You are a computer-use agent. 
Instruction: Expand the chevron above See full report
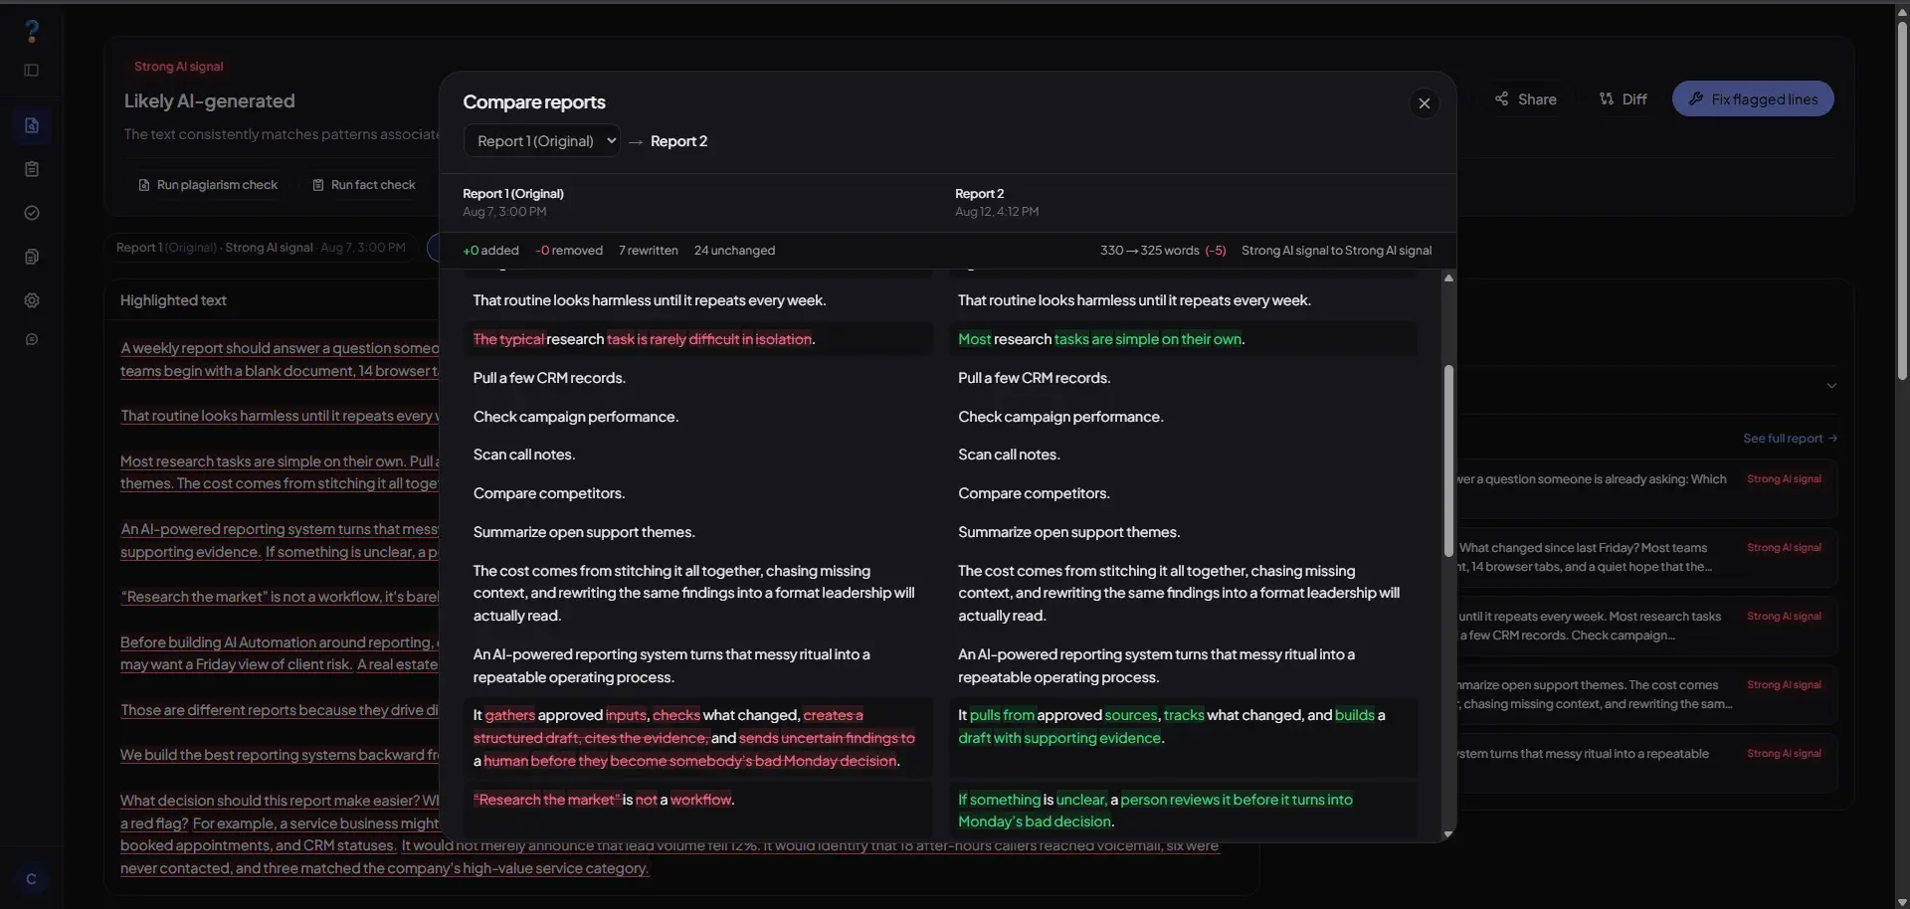tap(1831, 386)
